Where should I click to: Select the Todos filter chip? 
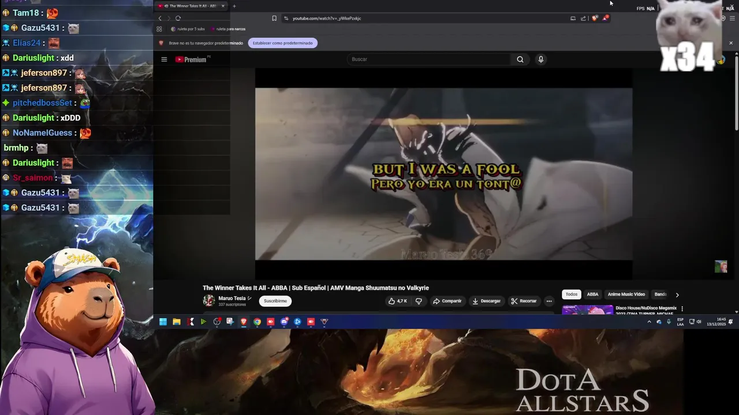pos(572,295)
